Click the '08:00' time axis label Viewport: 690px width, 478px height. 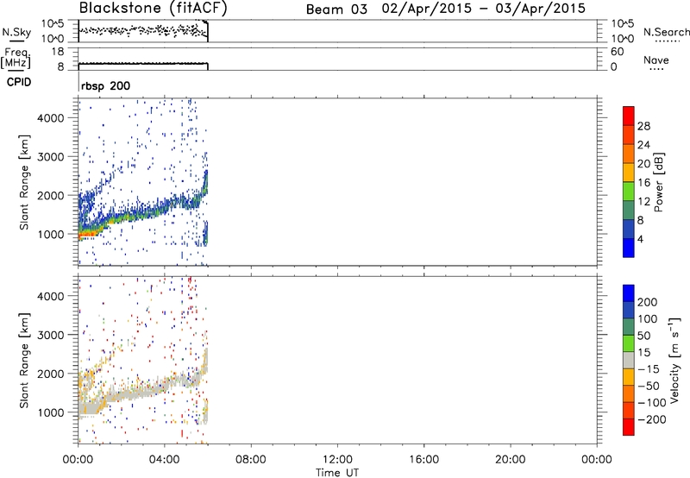pyautogui.click(x=251, y=460)
